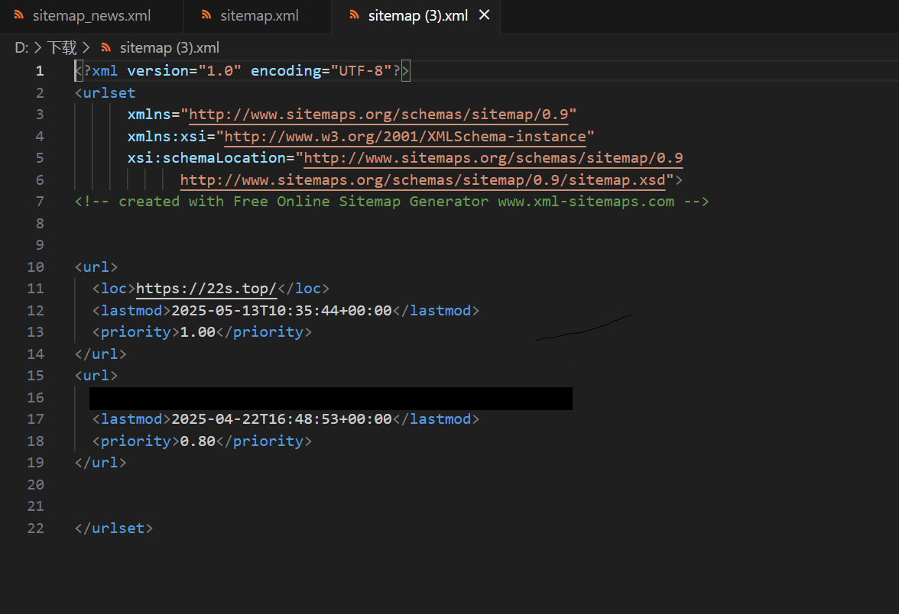
Task: Click line number 10 in gutter
Action: coord(35,267)
